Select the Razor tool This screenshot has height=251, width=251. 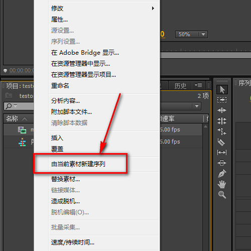pyautogui.click(x=221, y=142)
